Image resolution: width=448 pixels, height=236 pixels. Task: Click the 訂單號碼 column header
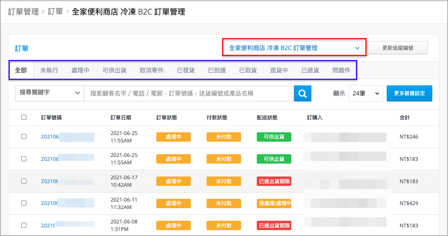[51, 117]
